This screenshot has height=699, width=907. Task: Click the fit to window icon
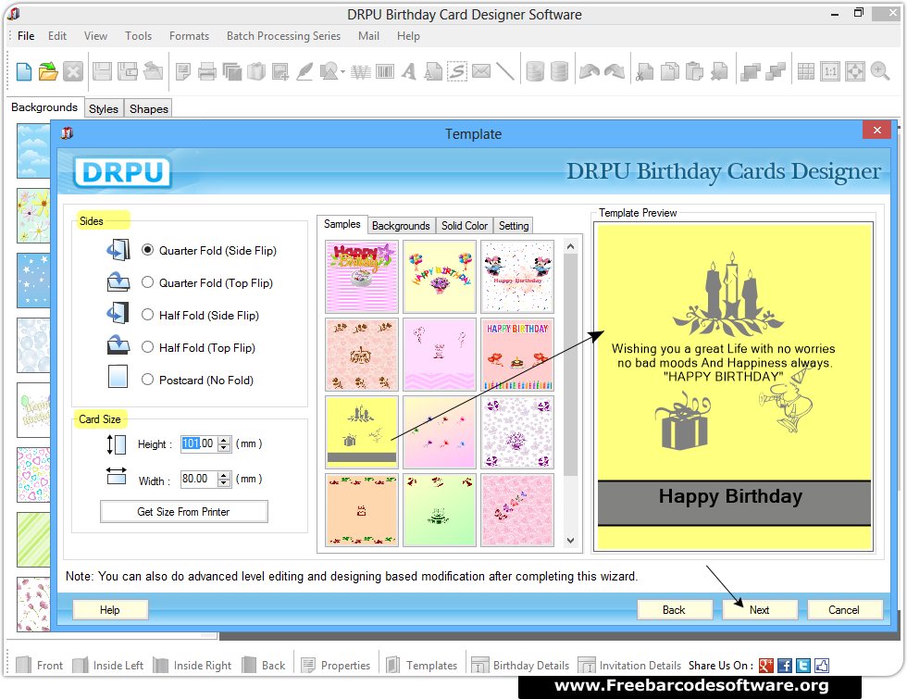(854, 72)
